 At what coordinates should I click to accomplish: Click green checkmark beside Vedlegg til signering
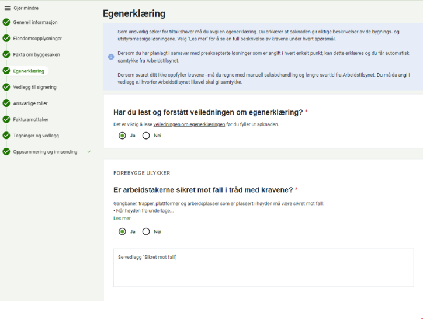click(6, 87)
